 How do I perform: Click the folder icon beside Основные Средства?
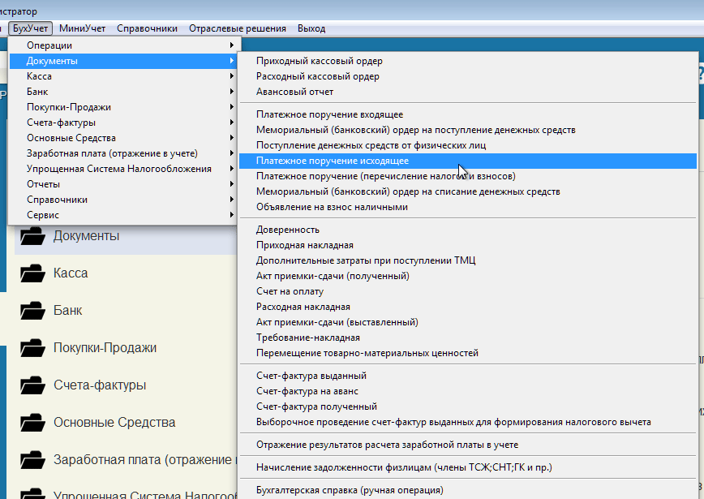coord(32,422)
